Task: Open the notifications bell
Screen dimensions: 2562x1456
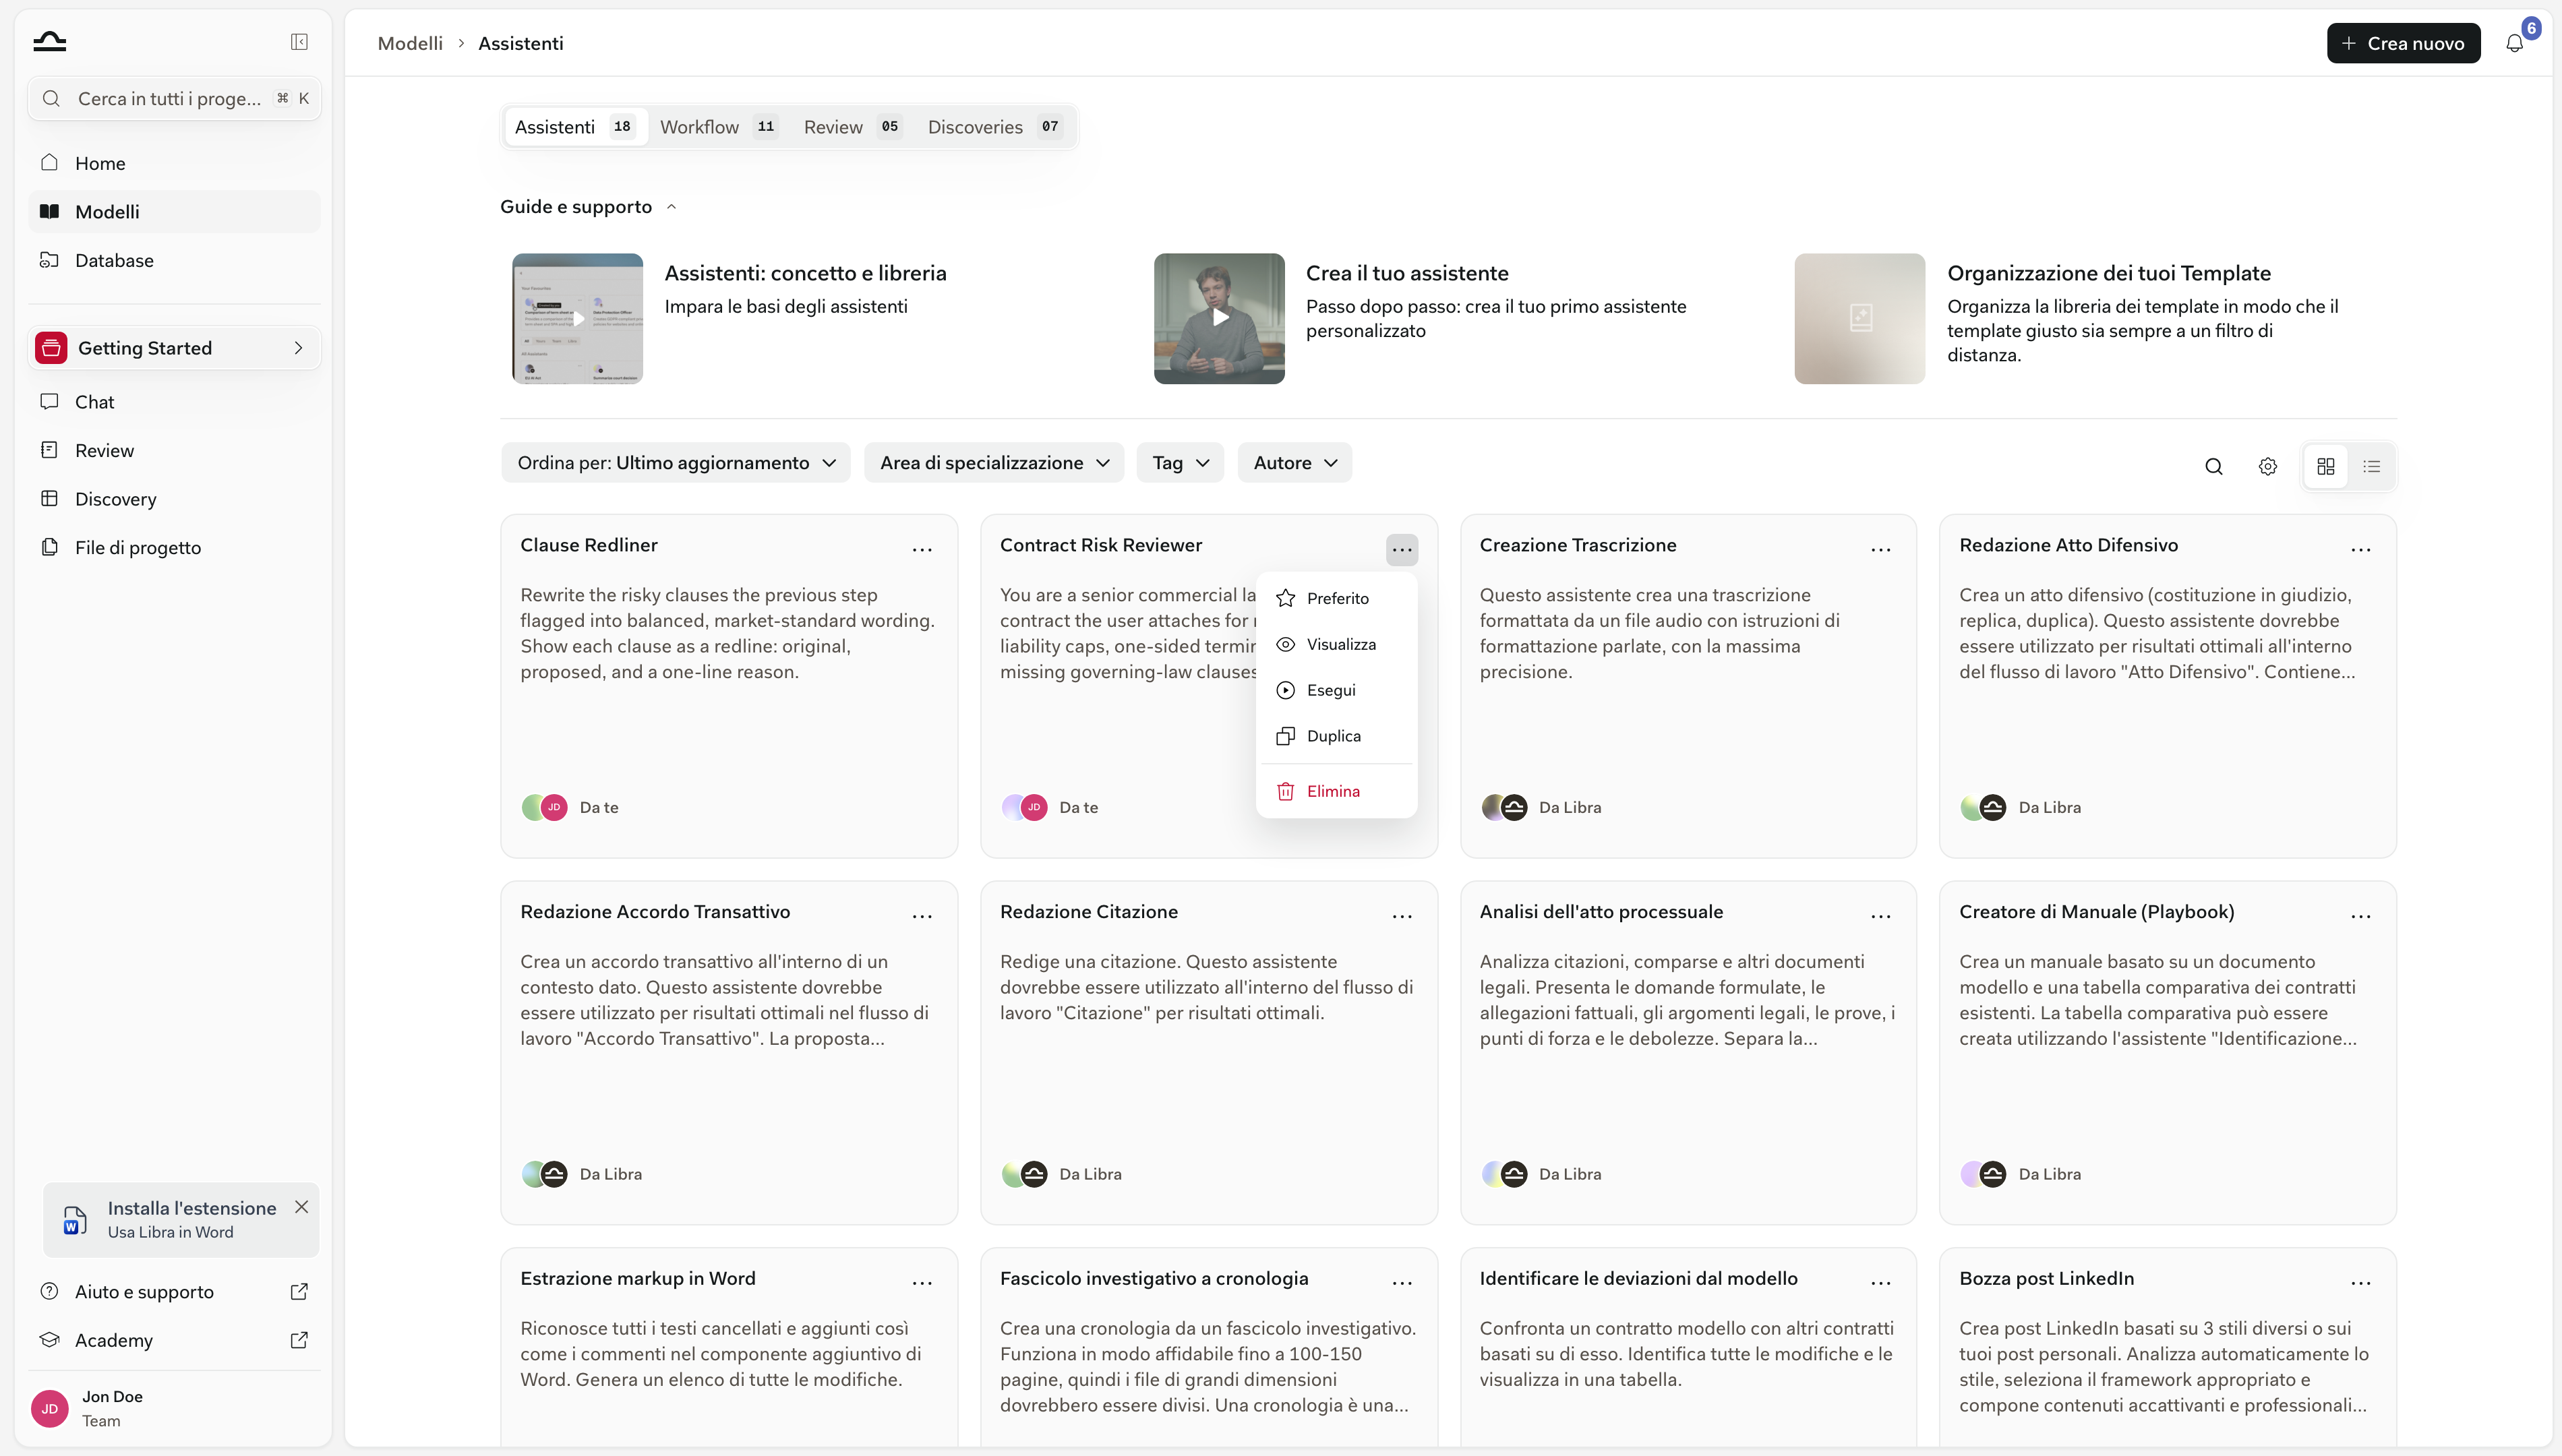Action: tap(2514, 43)
